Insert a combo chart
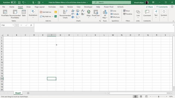 point(83,14)
